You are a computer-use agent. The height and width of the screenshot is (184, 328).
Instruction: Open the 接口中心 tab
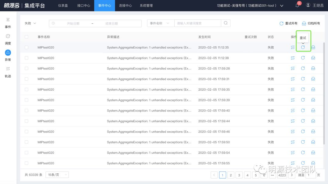click(x=84, y=6)
